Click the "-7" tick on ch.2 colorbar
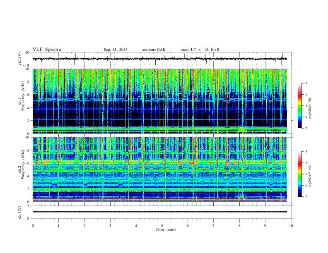Screen dimensions: 328x253 tap(305, 196)
